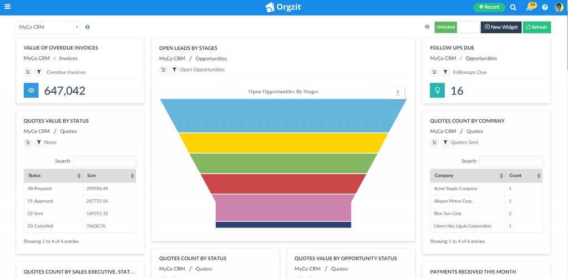Click the yellow funnel stage
The height and width of the screenshot is (278, 568).
(283, 143)
